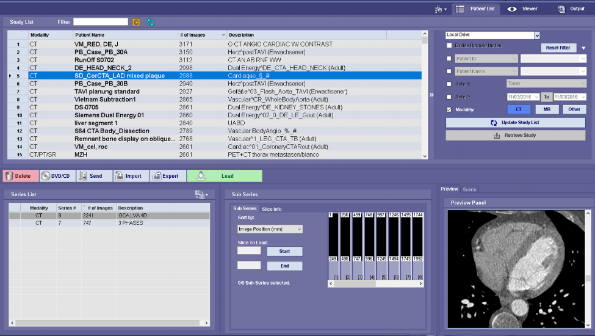
Task: Open the Local Drive source dropdown
Action: pyautogui.click(x=537, y=35)
